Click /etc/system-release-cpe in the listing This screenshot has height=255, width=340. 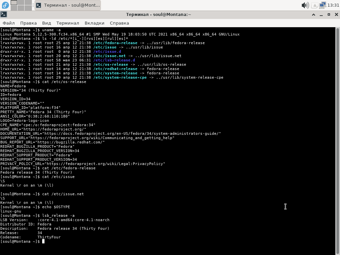pyautogui.click(x=120, y=77)
